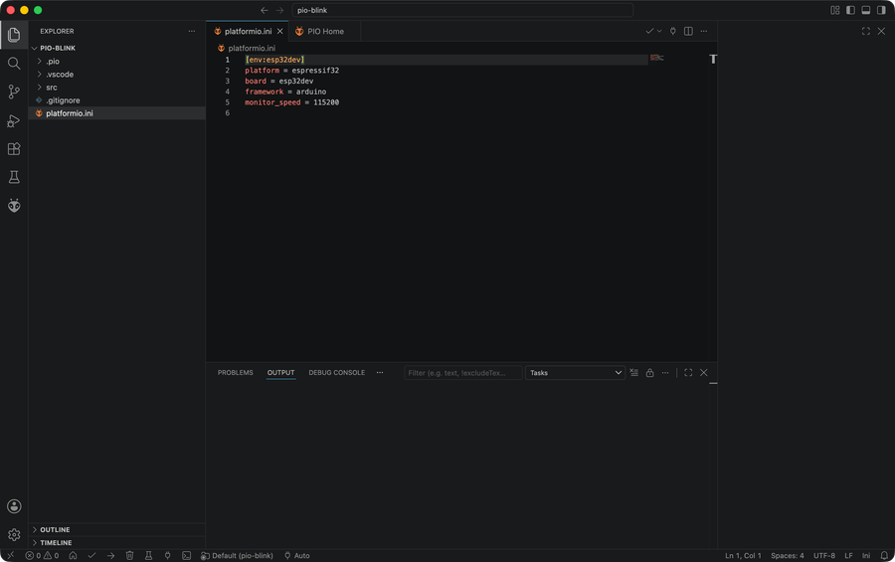895x562 pixels.
Task: Click PlatformIO Build checkmark in status bar
Action: pyautogui.click(x=91, y=556)
